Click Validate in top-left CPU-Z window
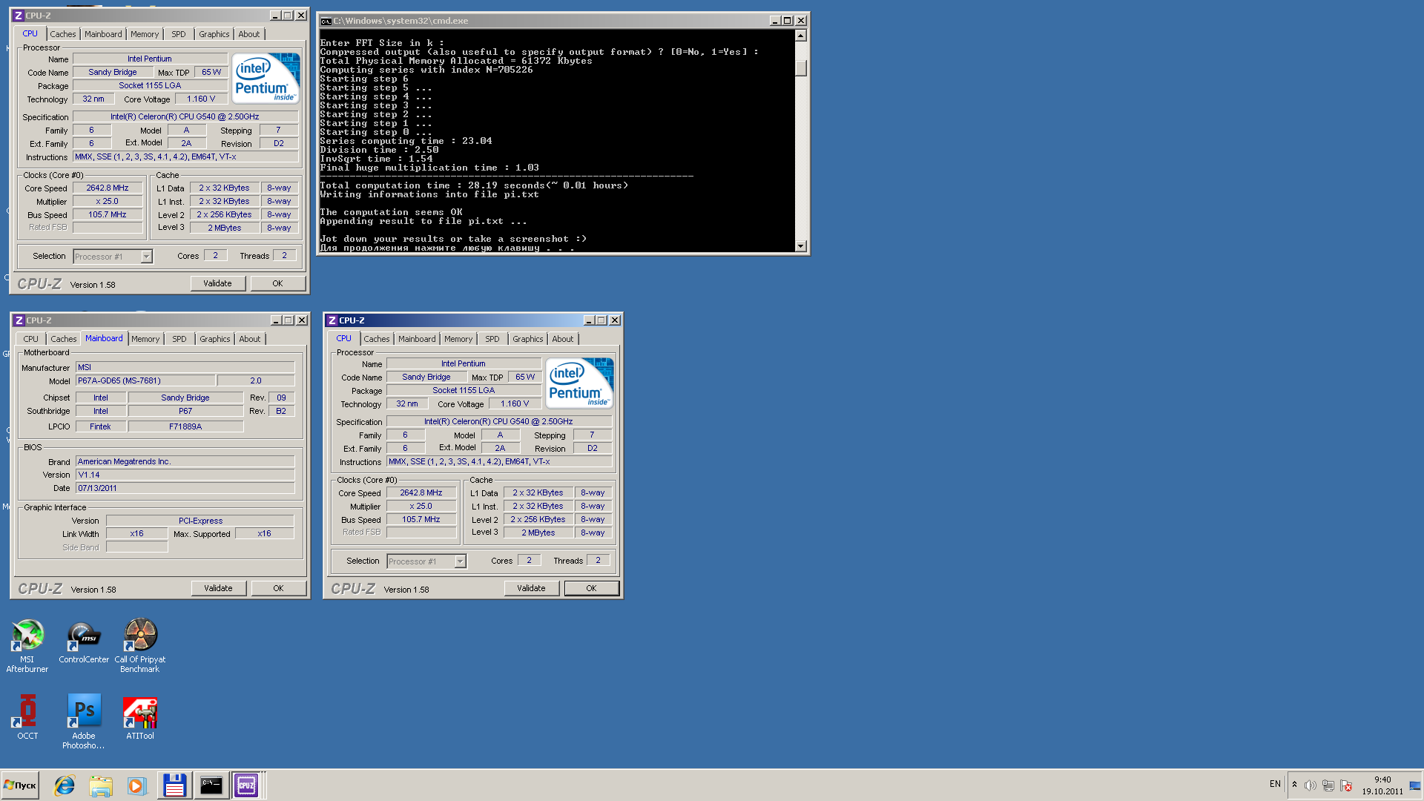This screenshot has width=1424, height=801. click(217, 283)
